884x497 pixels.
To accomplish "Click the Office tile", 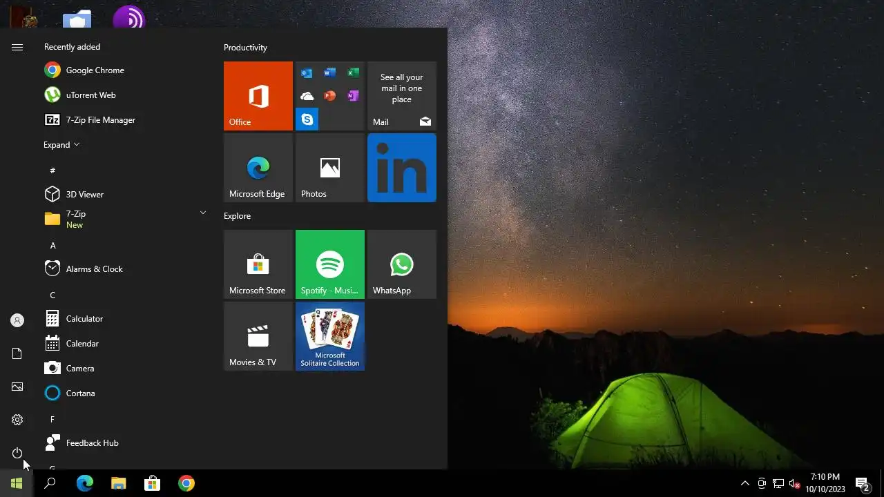I will coord(258,96).
